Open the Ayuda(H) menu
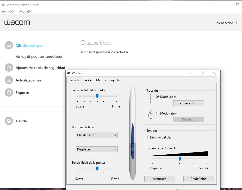The width and height of the screenshot is (242, 190). pos(26,11)
